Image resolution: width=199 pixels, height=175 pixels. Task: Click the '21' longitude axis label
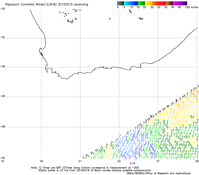[80, 161]
